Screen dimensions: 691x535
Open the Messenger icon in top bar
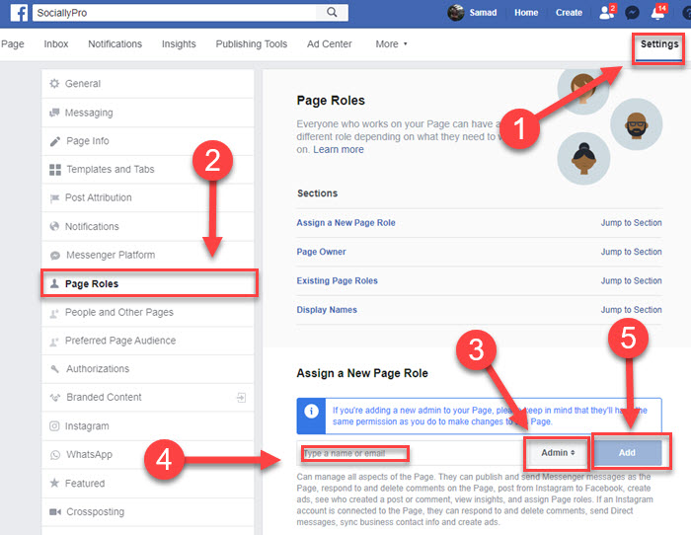[x=632, y=13]
